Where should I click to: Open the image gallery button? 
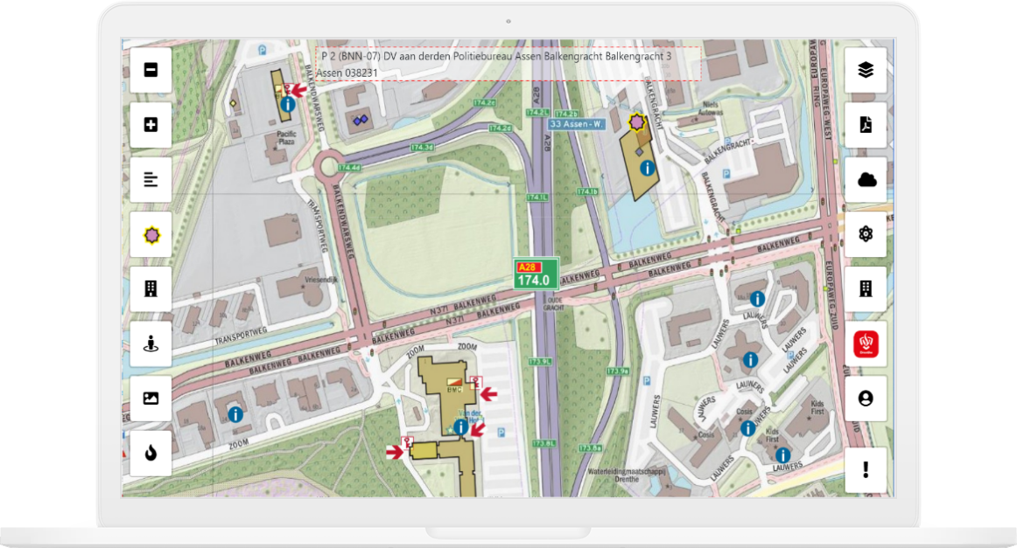151,399
